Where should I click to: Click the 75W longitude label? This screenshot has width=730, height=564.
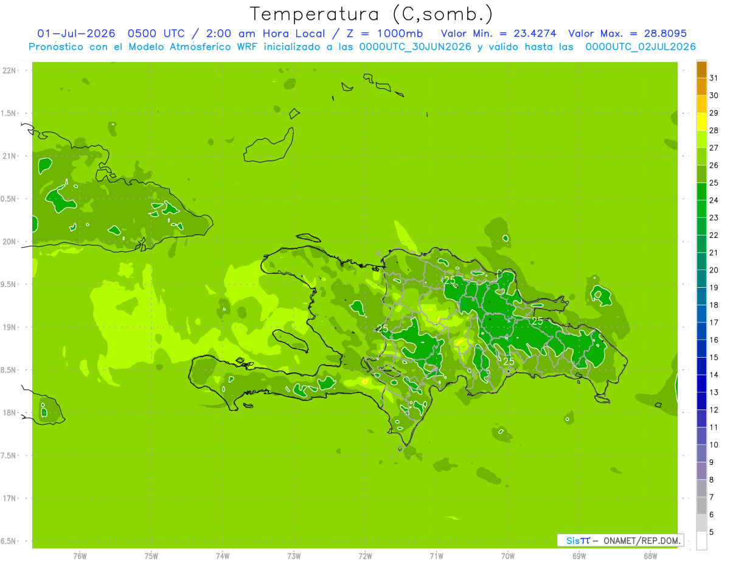click(x=151, y=556)
